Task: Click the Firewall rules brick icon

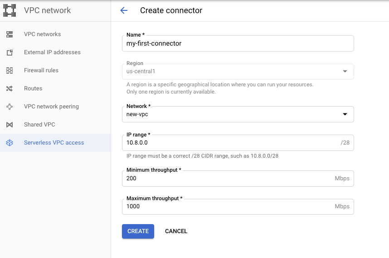Action: point(10,70)
